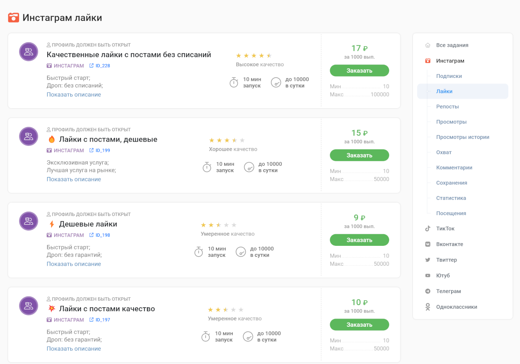Click the purple avatar icon of service ID_228

(x=29, y=52)
